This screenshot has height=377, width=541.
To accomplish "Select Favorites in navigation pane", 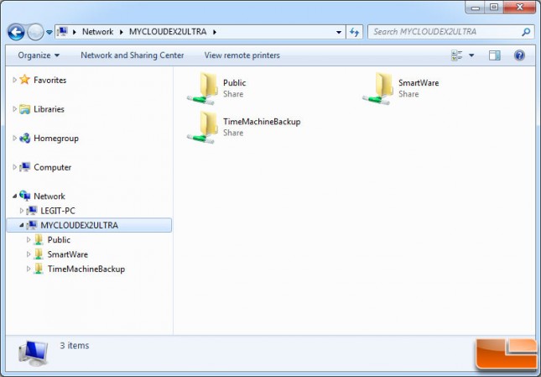I will click(x=49, y=80).
